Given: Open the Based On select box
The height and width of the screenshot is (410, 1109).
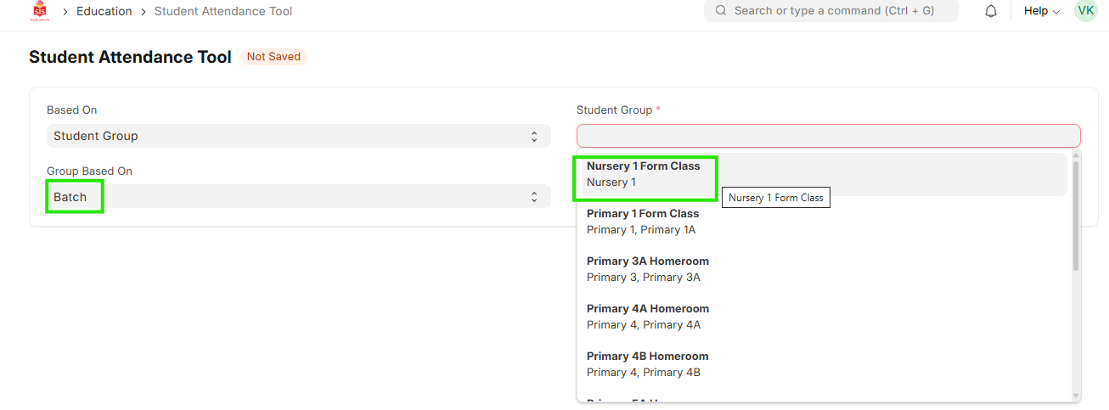Looking at the screenshot, I should pyautogui.click(x=298, y=136).
